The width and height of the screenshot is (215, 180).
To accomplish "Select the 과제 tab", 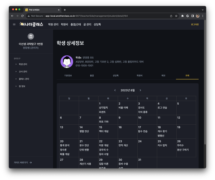I will 187,76.
